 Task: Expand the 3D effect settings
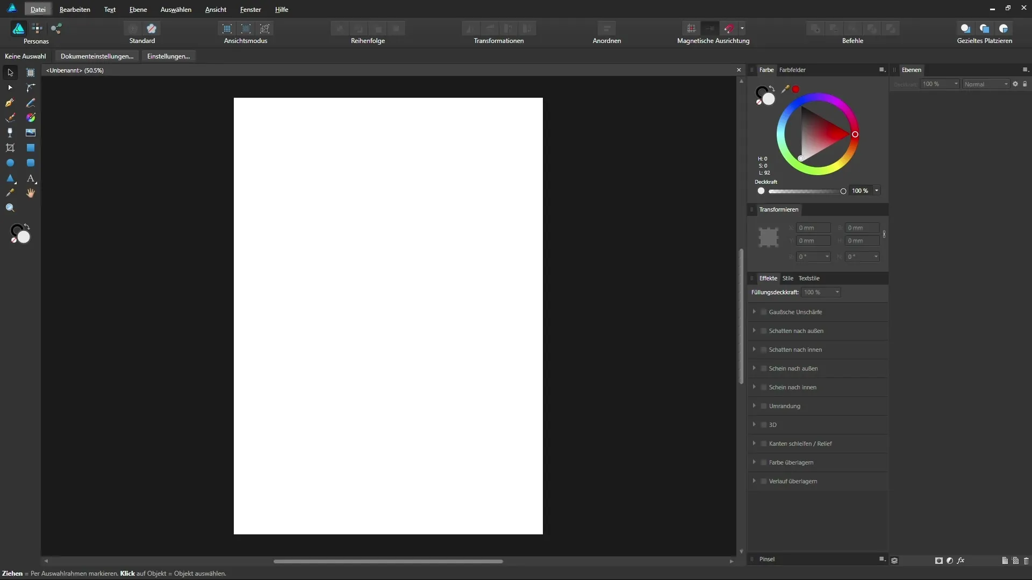click(754, 424)
